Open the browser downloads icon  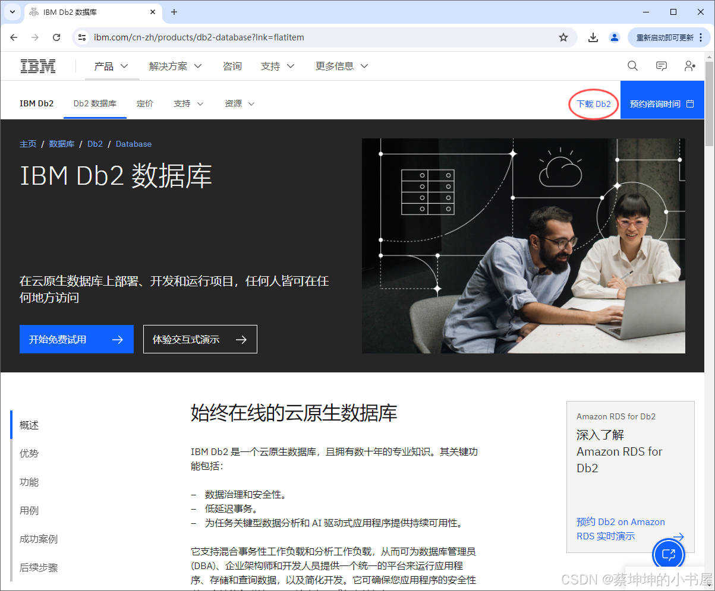point(593,37)
